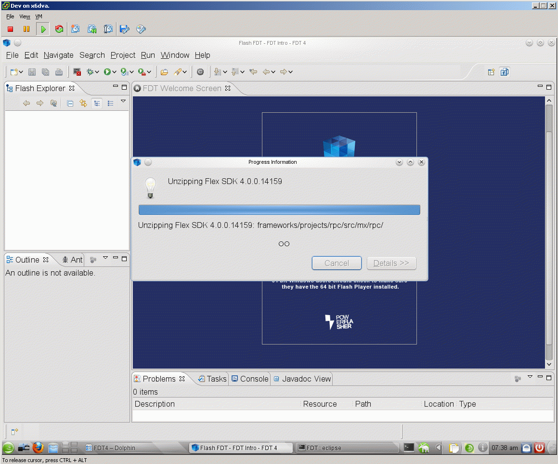Open Next Annotation dropdown arrow
The image size is (558, 464).
tap(225, 72)
